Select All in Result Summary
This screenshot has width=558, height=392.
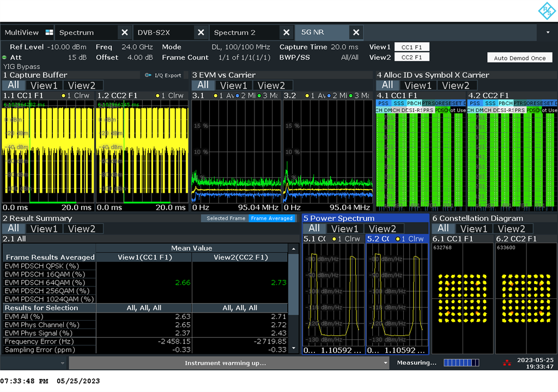[x=14, y=228]
